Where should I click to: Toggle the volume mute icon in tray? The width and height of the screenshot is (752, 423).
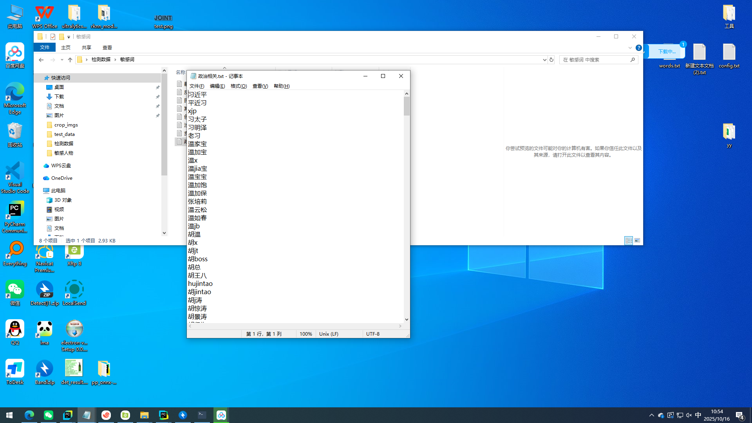[x=689, y=415]
